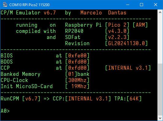The width and height of the screenshot is (163, 121).
Task: Click the BDOS address '[0xfd00]'
Action: click(x=77, y=62)
